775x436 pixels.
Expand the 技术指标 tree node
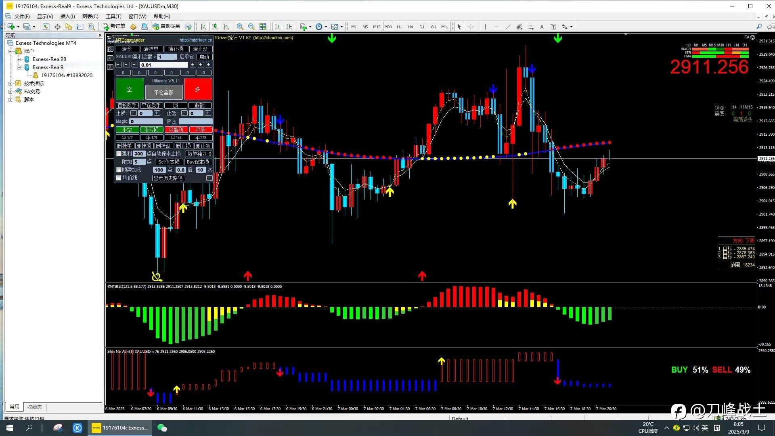10,84
